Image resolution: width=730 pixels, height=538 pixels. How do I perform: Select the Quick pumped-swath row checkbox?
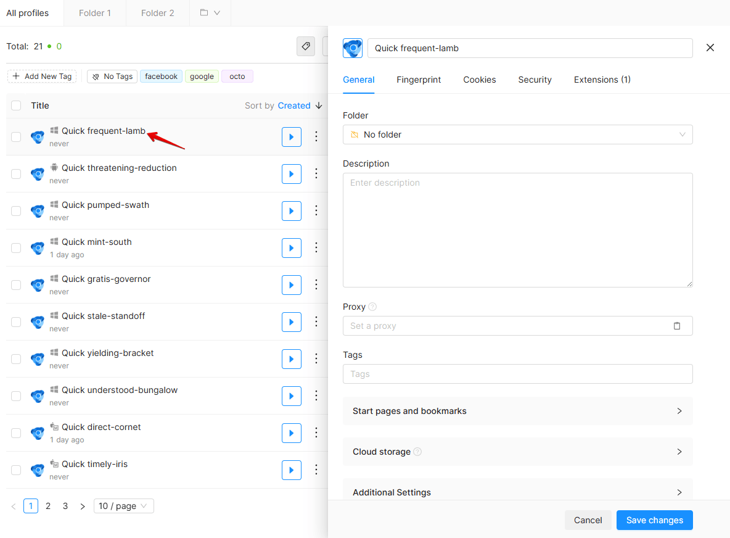click(16, 211)
